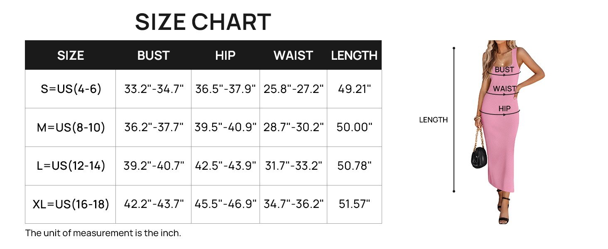608x249 pixels.
Task: Click the LENGTH column header
Action: [x=354, y=56]
